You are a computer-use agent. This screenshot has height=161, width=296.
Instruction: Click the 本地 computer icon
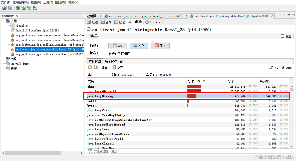click(x=8, y=21)
